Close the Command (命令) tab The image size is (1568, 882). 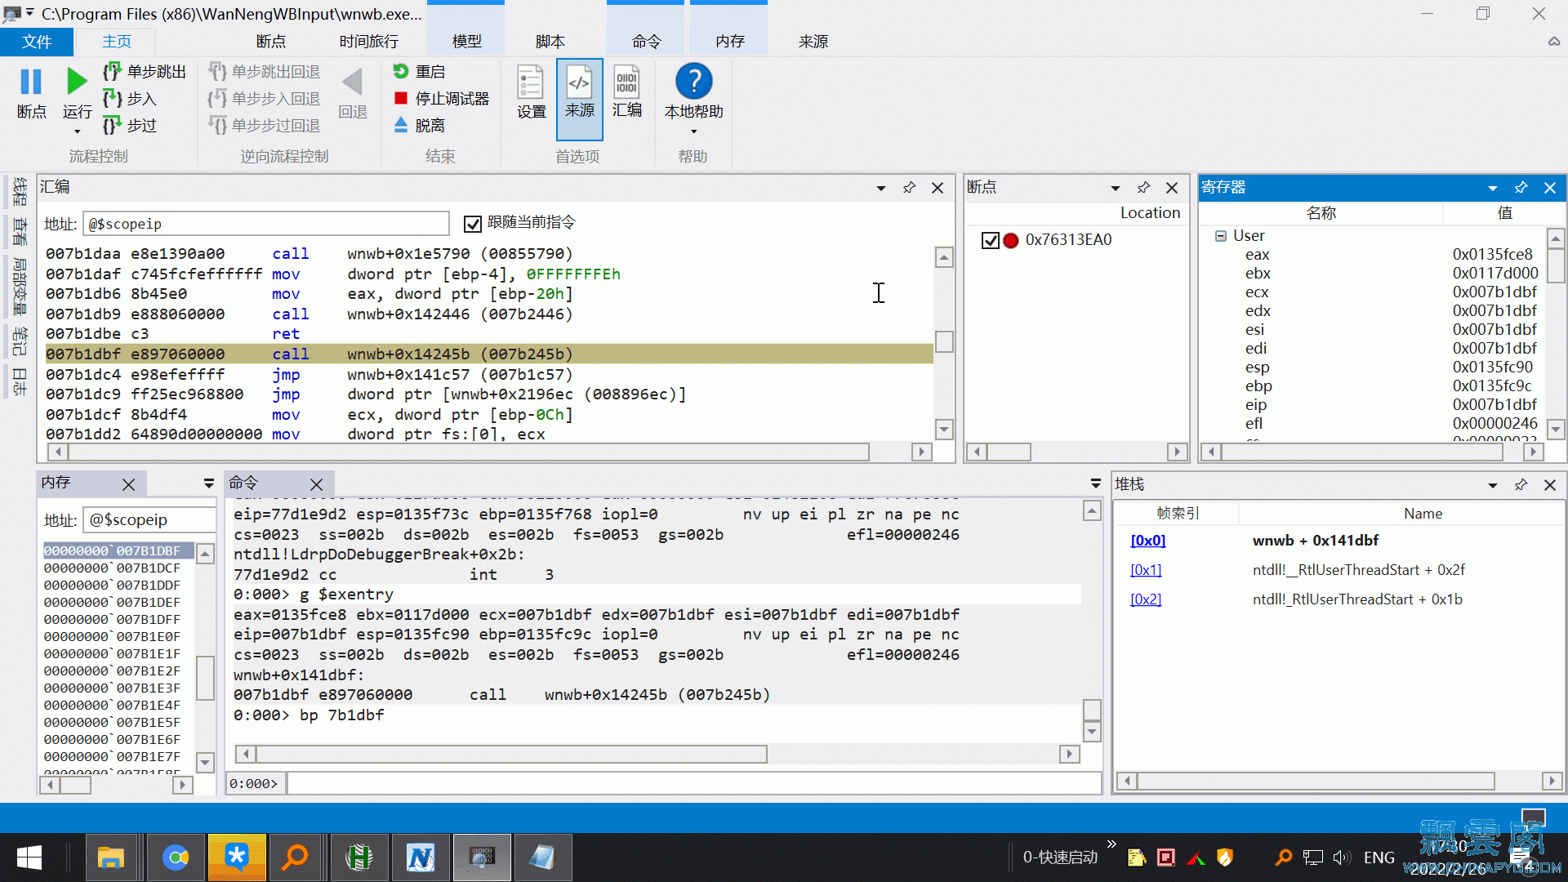click(x=317, y=484)
